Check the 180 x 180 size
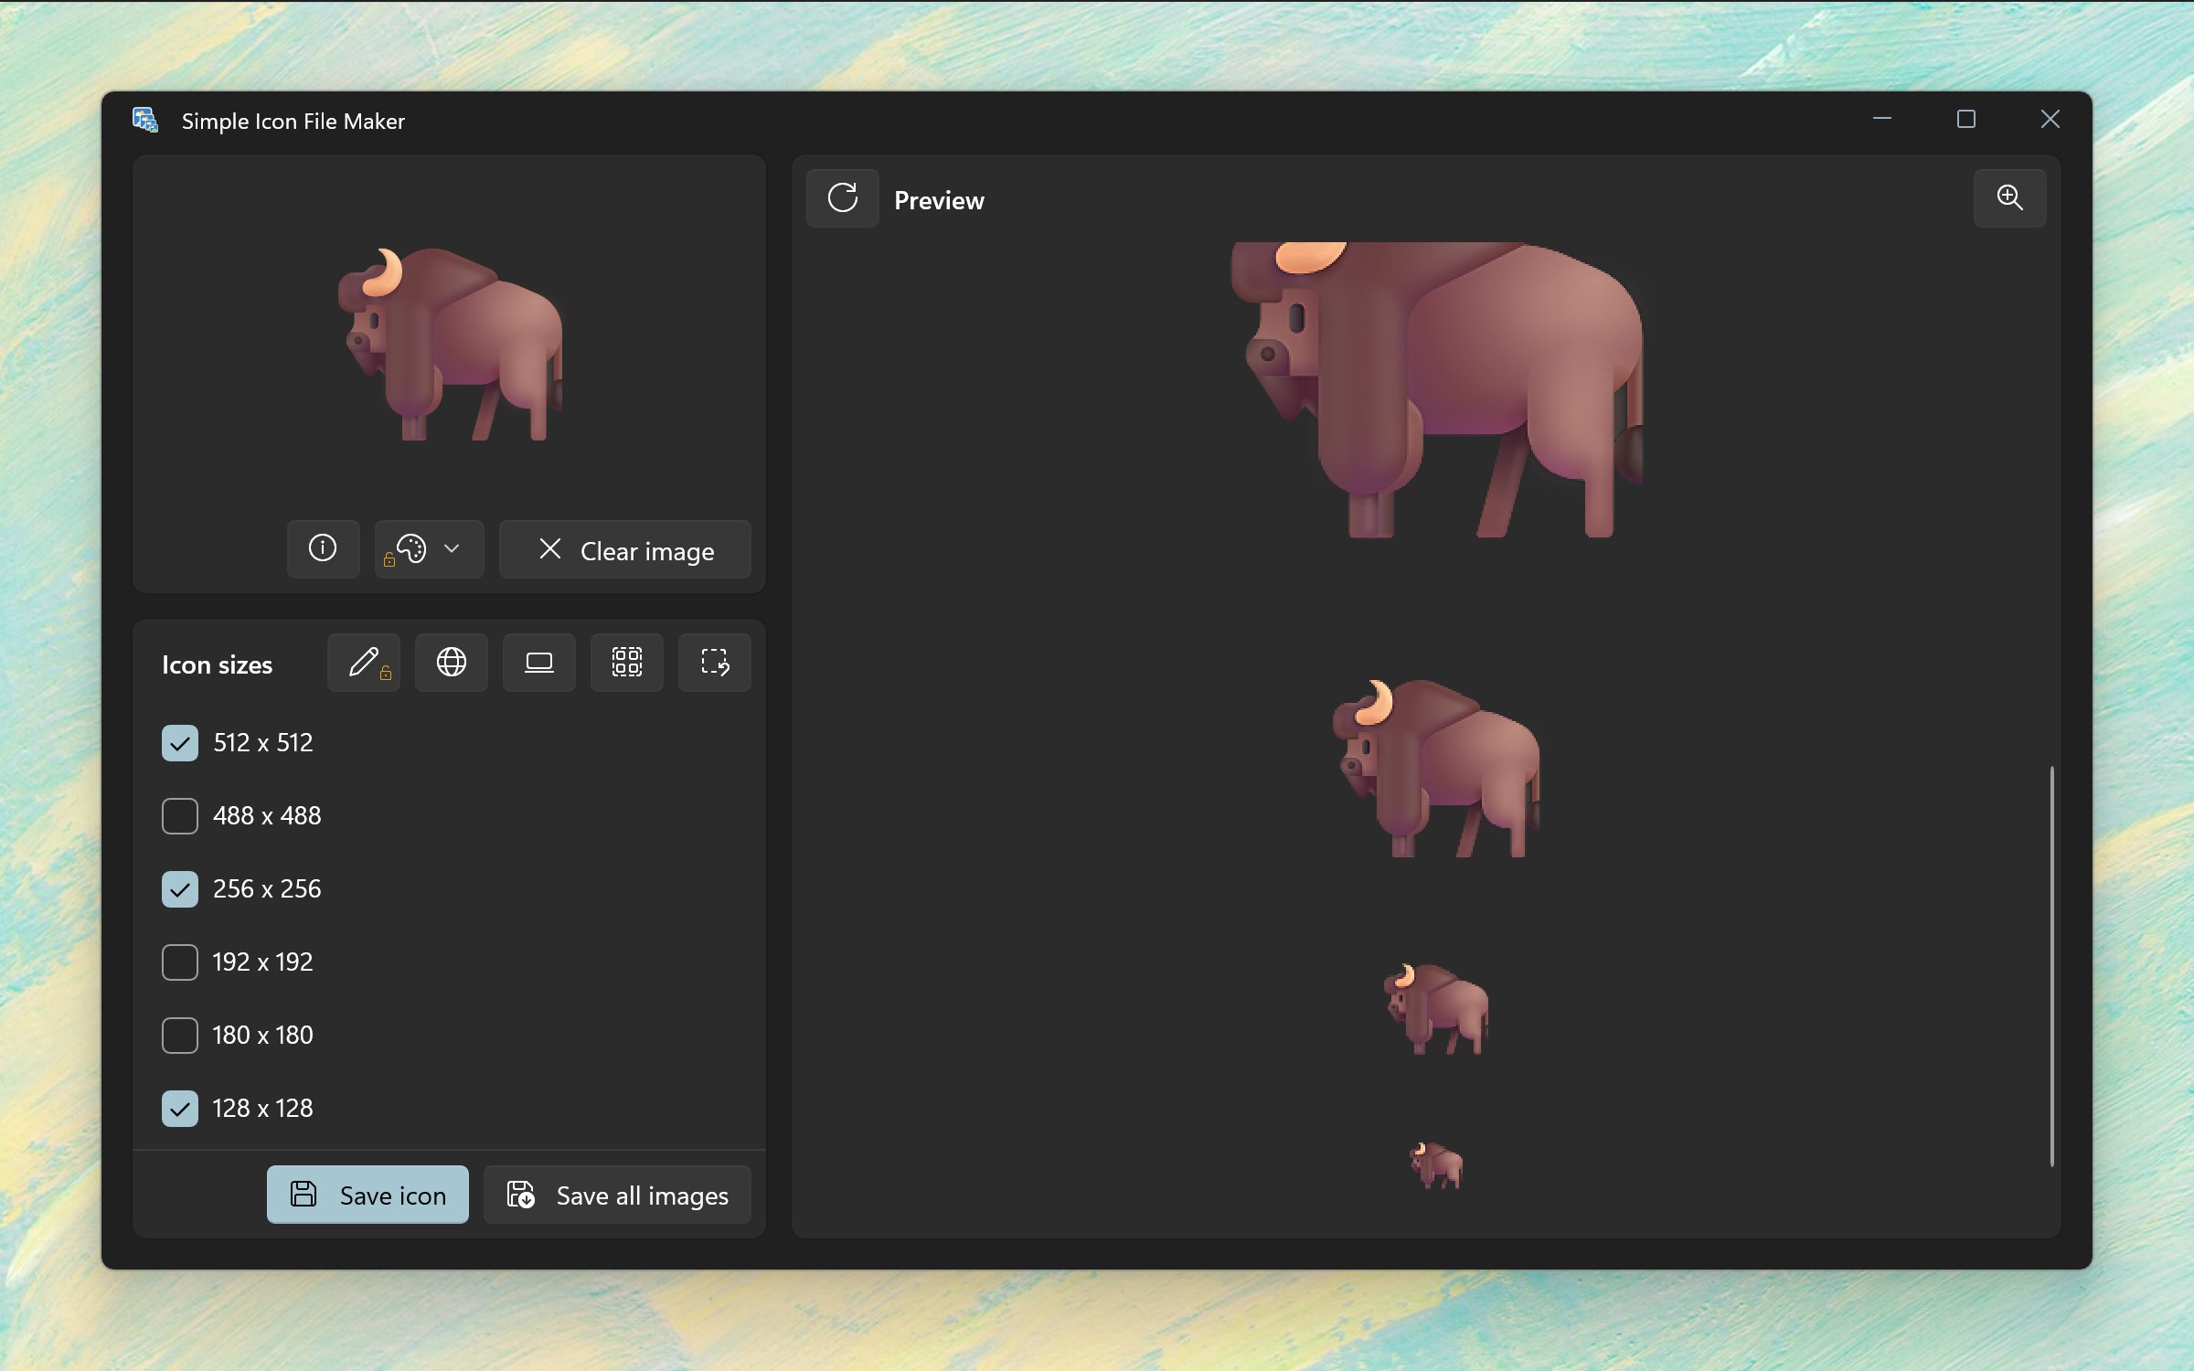The width and height of the screenshot is (2194, 1371). tap(180, 1036)
